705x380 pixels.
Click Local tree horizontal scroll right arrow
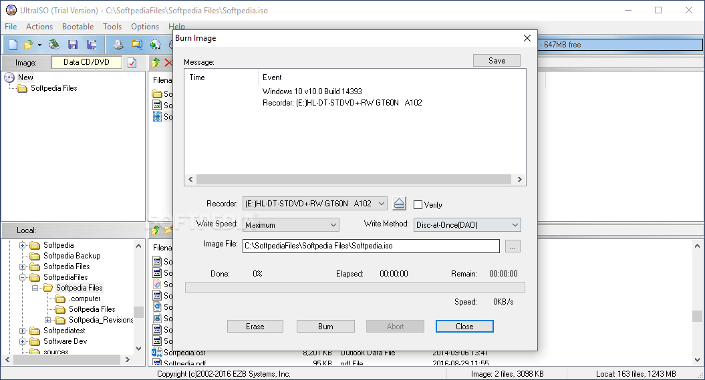(128, 360)
